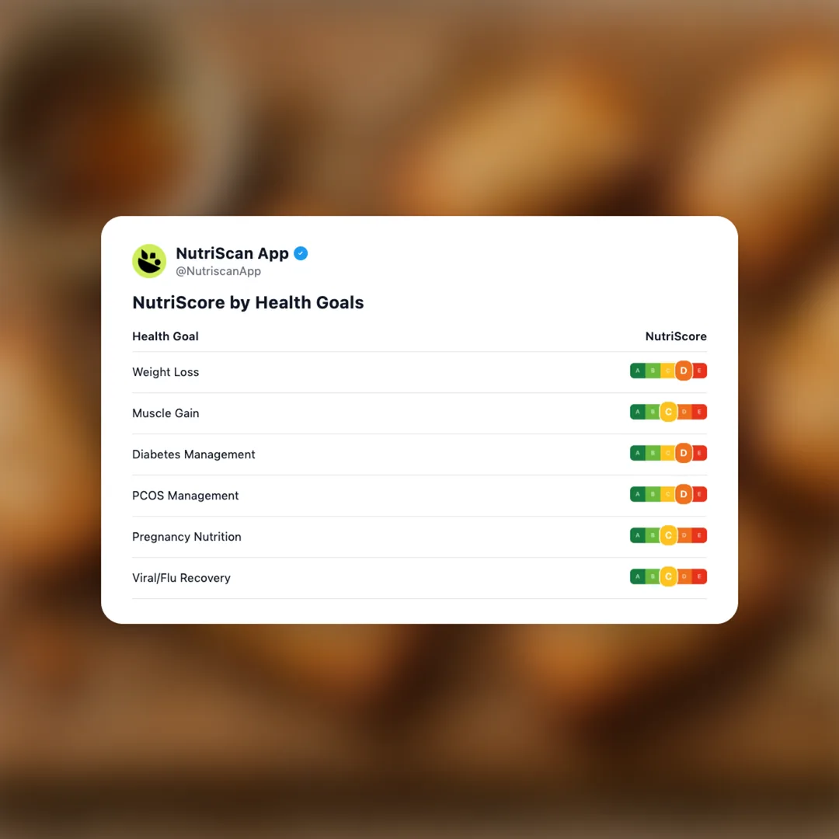Tap the D grade for PCOS Management
Viewport: 839px width, 839px height.
click(x=684, y=494)
